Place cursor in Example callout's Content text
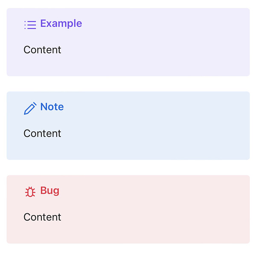The width and height of the screenshot is (256, 256). pos(42,50)
